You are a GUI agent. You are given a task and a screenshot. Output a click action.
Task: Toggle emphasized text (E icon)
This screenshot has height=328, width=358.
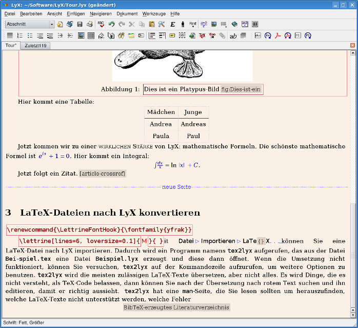coord(173,24)
